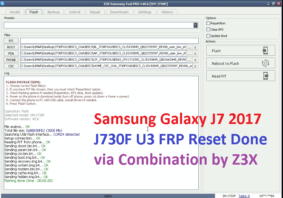Click the Read PIT button
The height and width of the screenshot is (198, 283).
pos(241,76)
